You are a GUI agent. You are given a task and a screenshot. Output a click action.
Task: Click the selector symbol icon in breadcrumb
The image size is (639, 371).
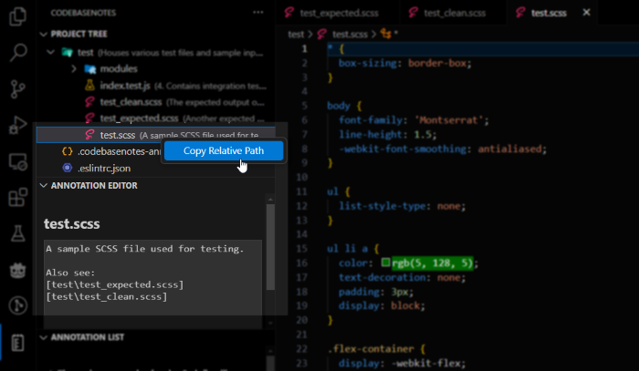coord(385,34)
